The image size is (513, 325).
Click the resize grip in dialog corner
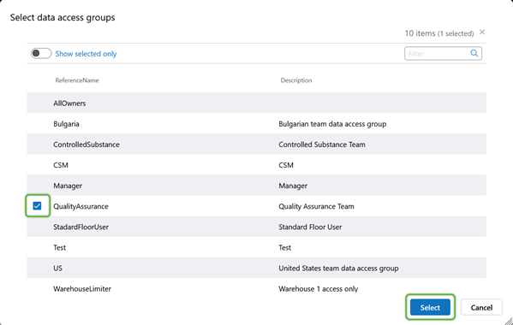tap(509, 321)
